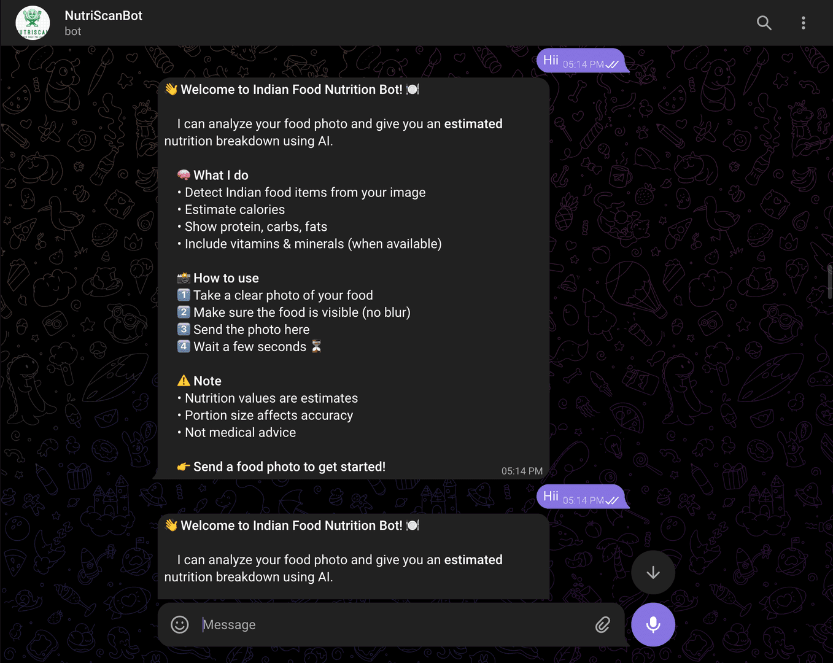Start recording with the microphone button
Screen dimensions: 833x663
pyautogui.click(x=653, y=624)
